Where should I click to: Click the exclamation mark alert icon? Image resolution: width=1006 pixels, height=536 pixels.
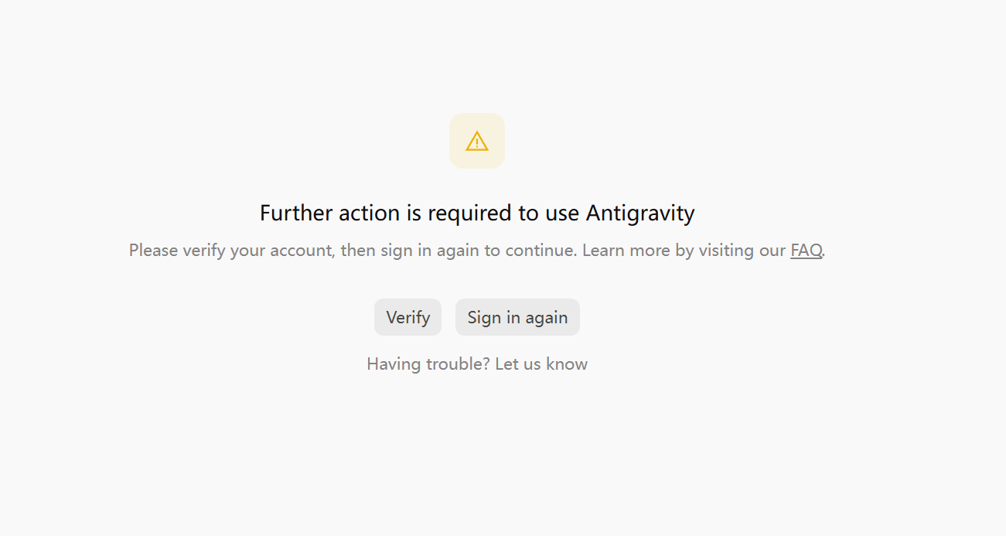click(477, 141)
